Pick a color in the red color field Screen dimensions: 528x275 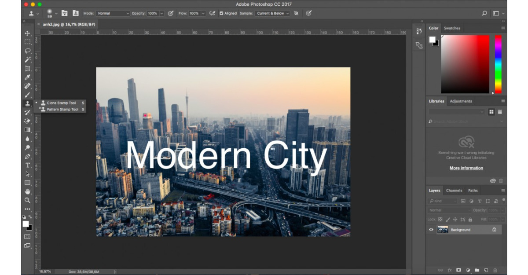[465, 64]
